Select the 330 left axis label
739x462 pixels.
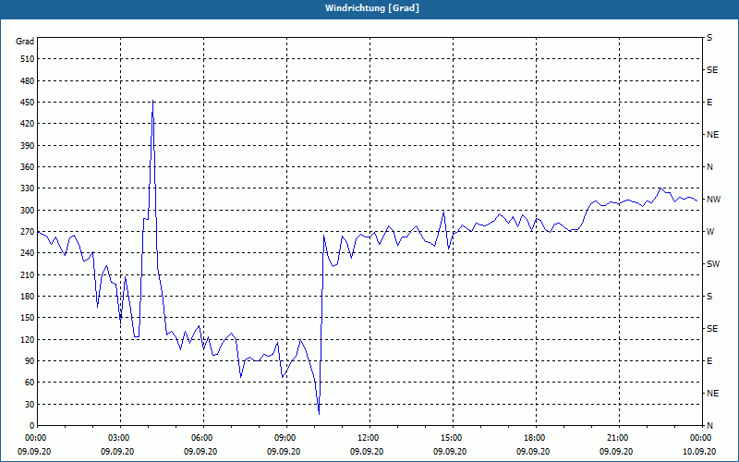tap(27, 188)
